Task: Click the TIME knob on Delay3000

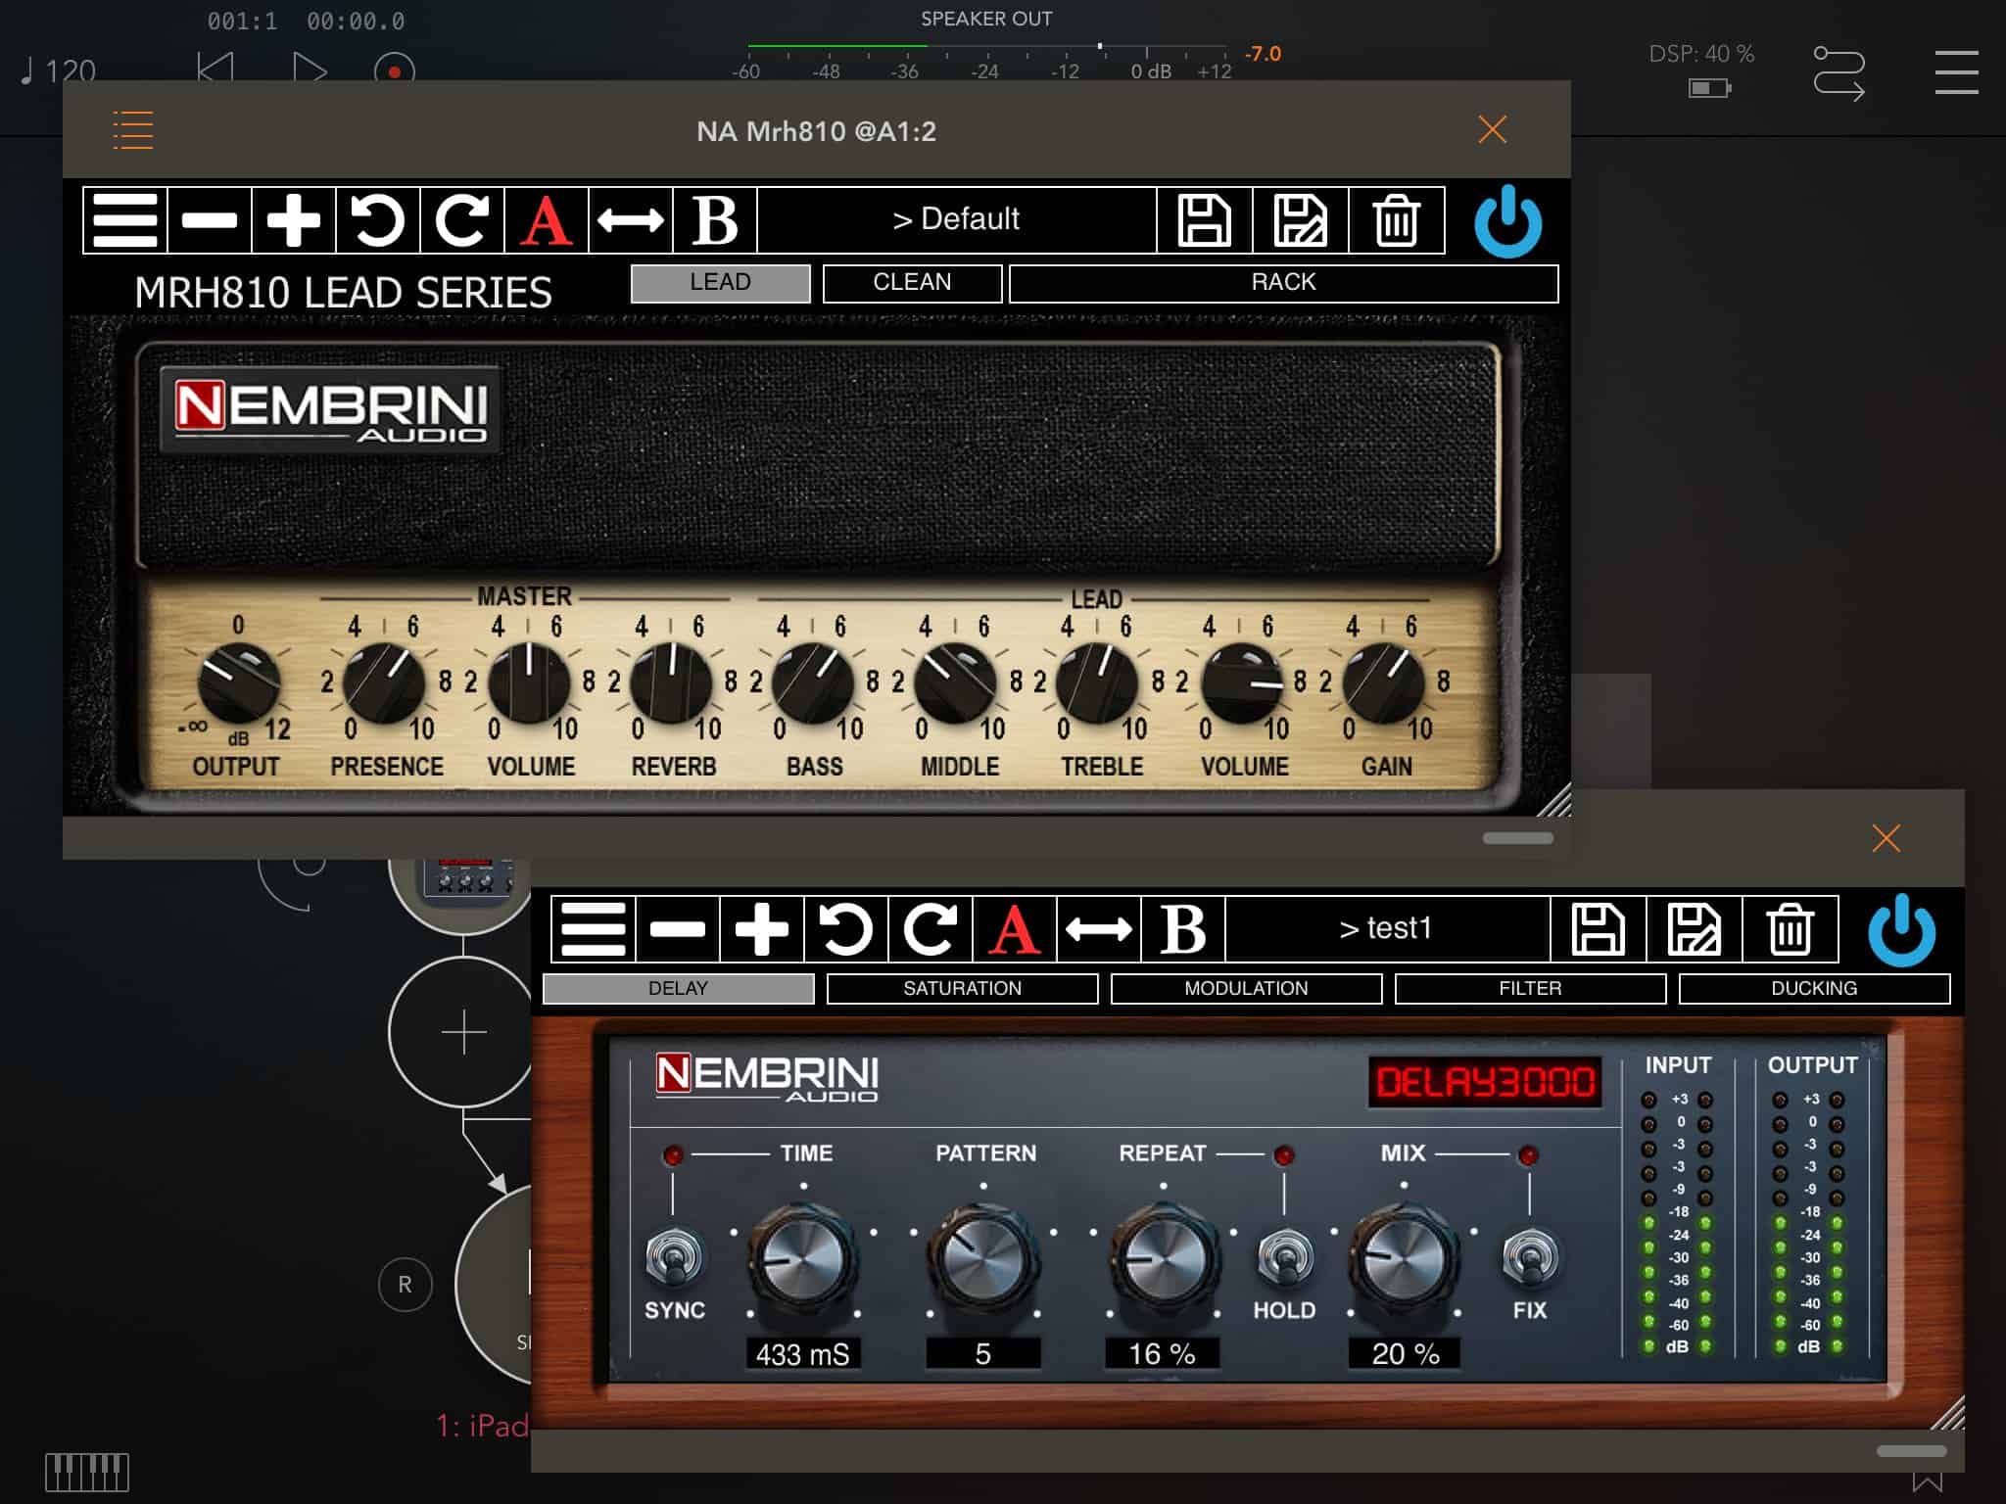Action: click(x=803, y=1258)
